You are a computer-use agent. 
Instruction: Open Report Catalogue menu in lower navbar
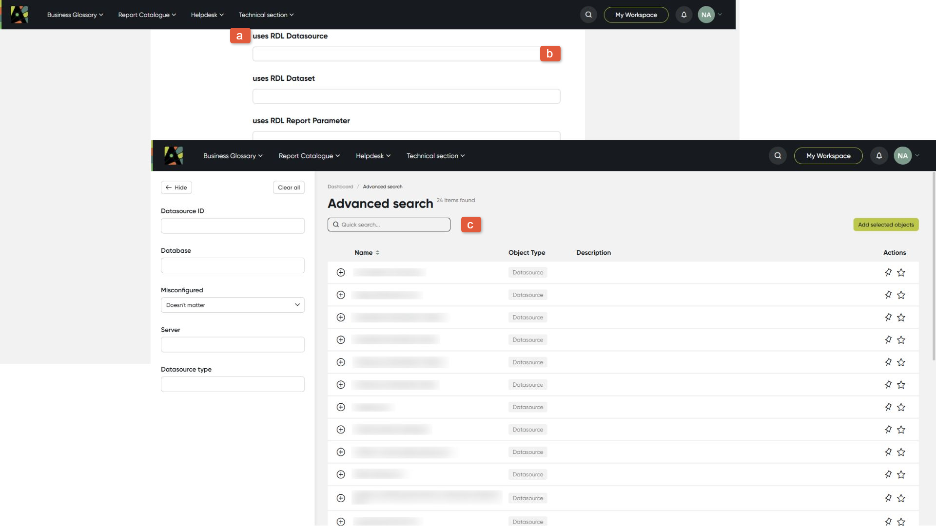click(x=309, y=156)
